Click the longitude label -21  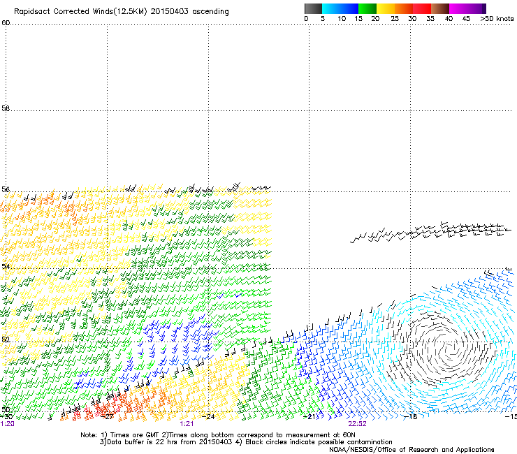click(309, 416)
